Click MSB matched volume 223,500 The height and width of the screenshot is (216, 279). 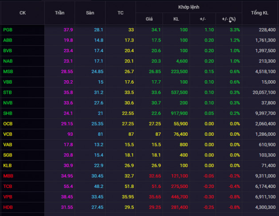coord(179,71)
